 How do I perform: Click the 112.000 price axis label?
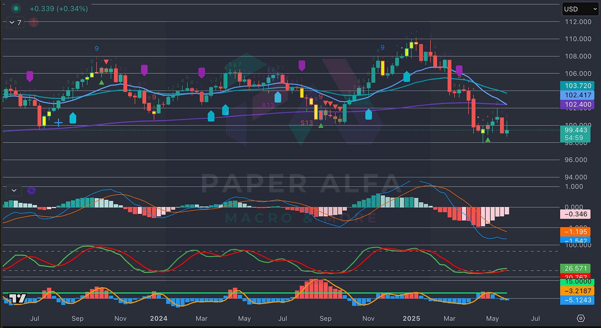[x=578, y=21]
